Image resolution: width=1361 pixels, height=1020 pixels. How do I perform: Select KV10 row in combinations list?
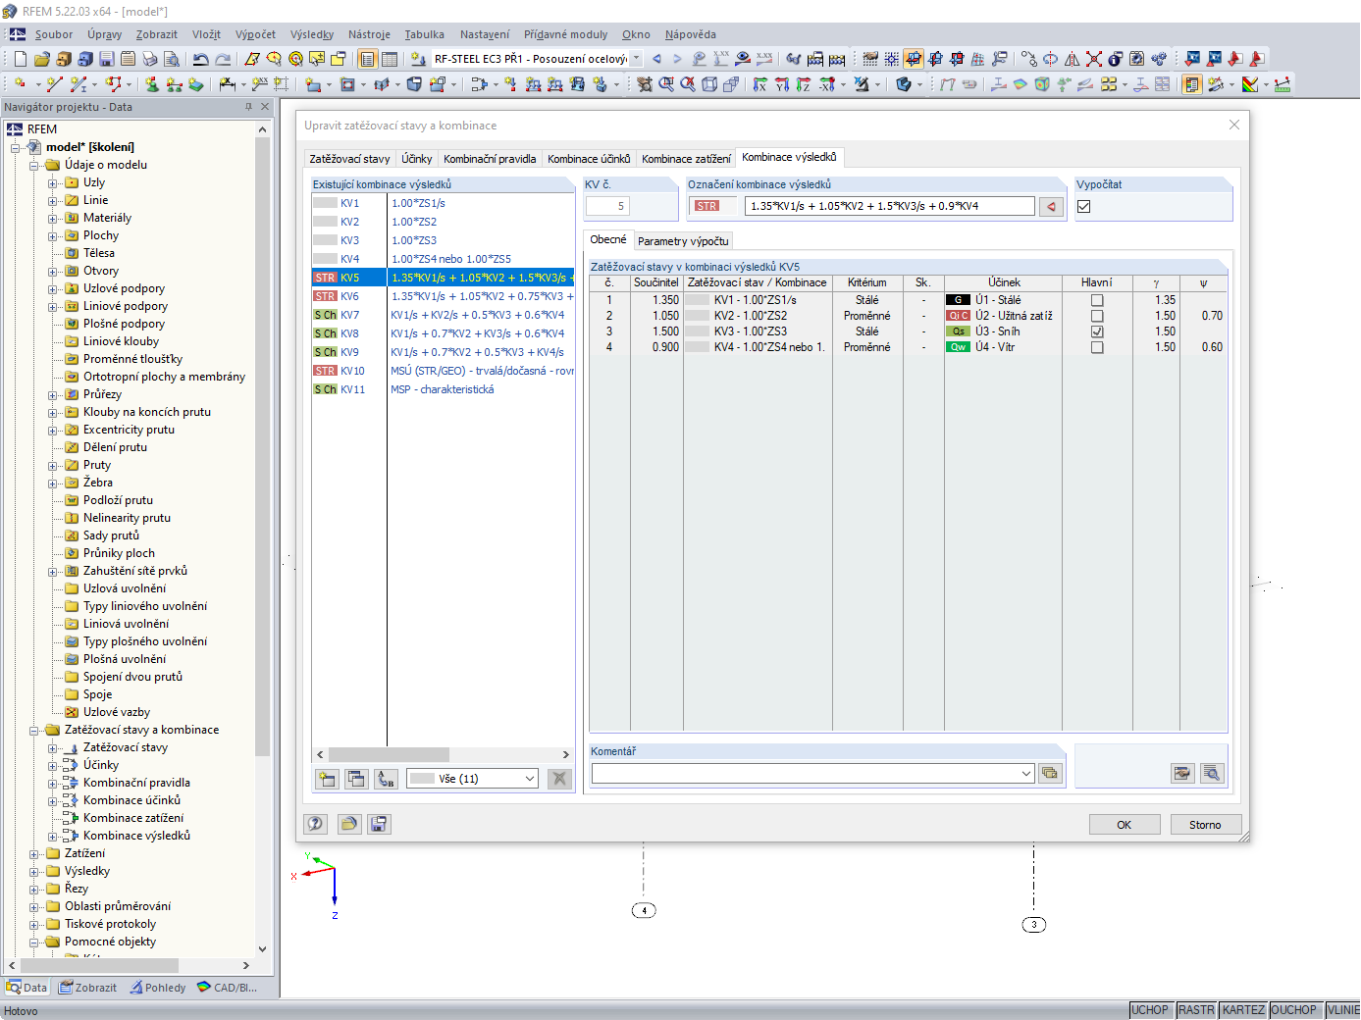pos(443,371)
